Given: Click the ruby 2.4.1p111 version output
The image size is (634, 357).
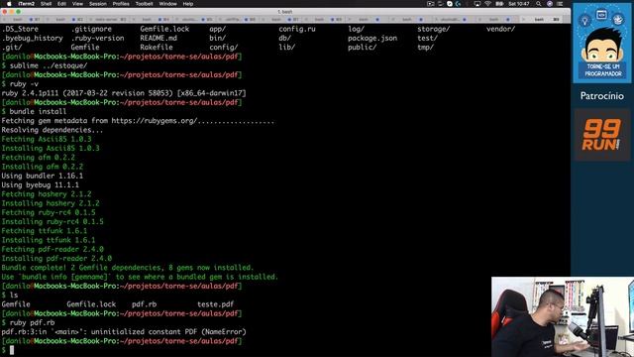Looking at the screenshot, I should pyautogui.click(x=124, y=93).
